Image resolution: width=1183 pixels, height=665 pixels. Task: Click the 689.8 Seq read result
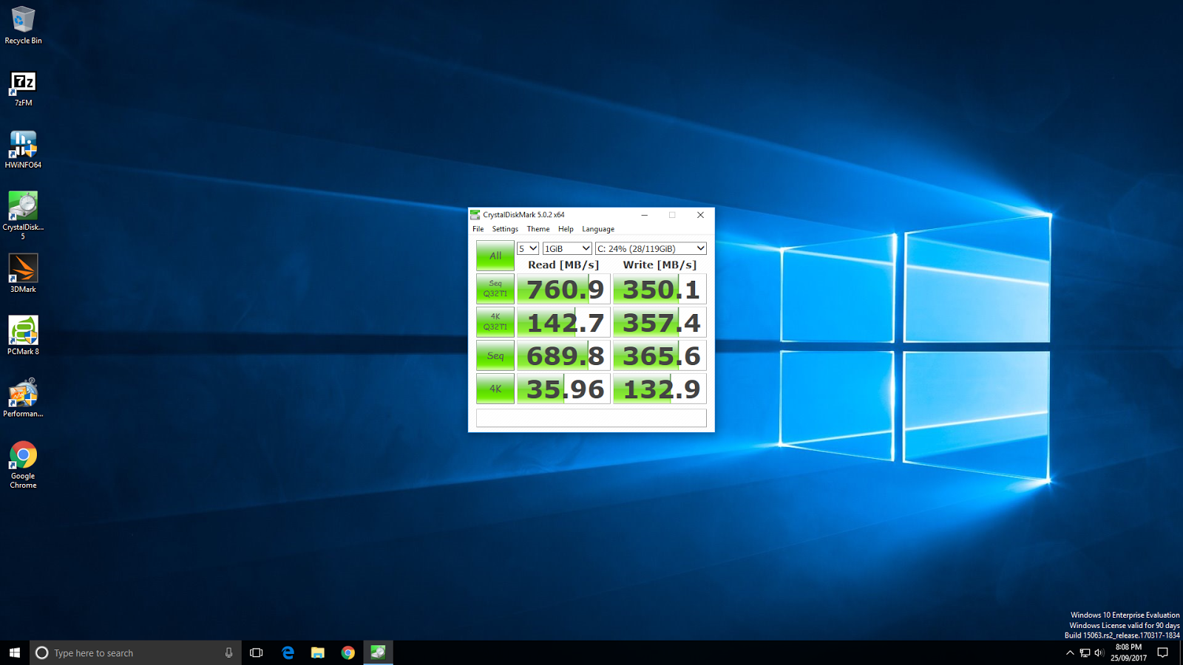point(563,355)
